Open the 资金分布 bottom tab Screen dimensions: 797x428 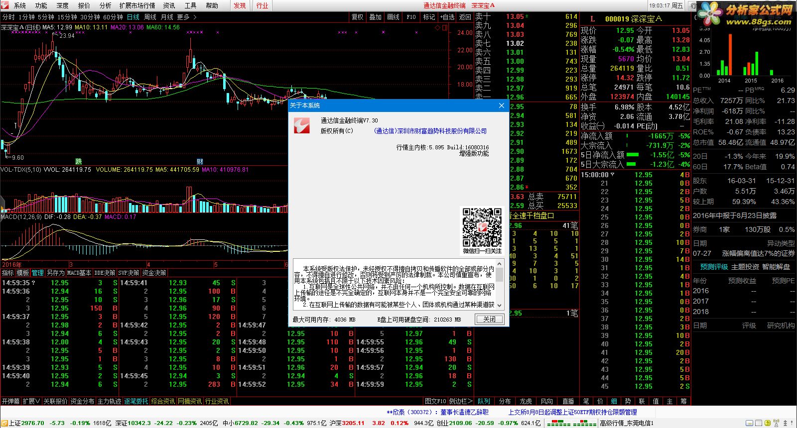(82, 401)
